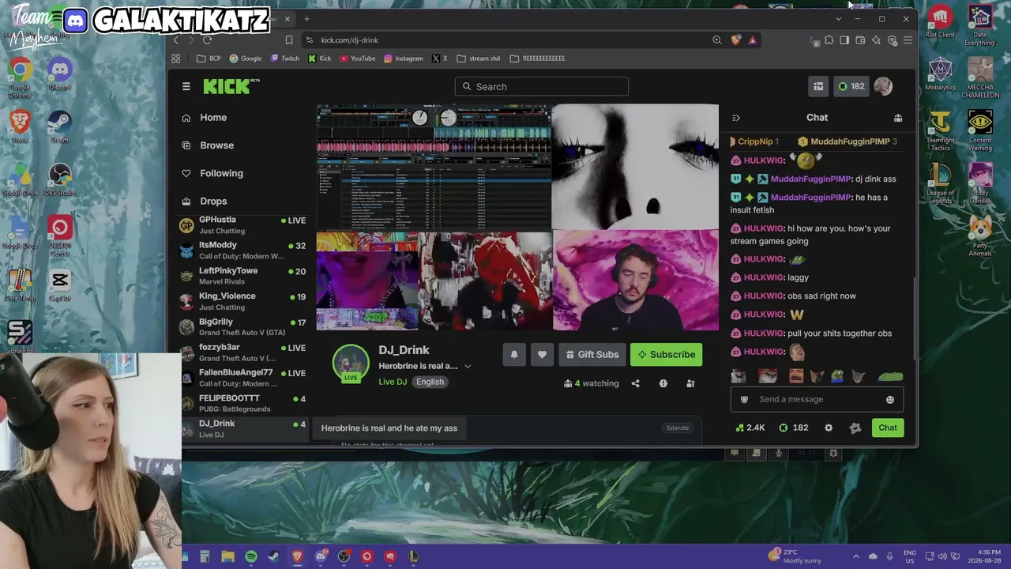Open the King_Violence channel in sidebar
Image resolution: width=1011 pixels, height=569 pixels.
coord(243,301)
